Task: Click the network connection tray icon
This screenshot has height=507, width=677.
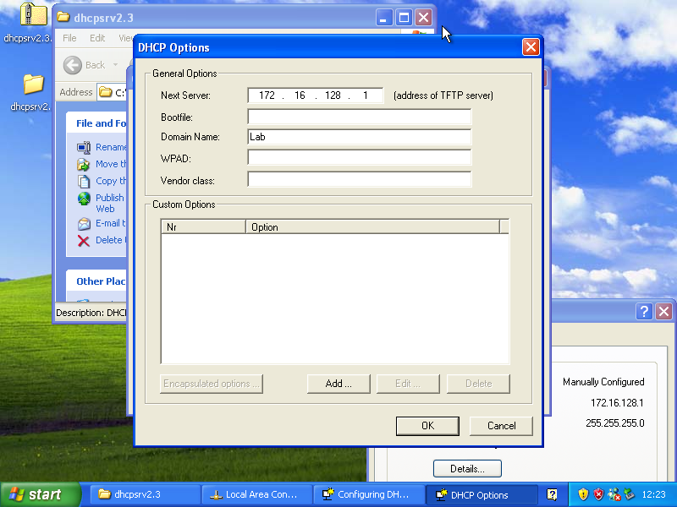Action: point(614,494)
